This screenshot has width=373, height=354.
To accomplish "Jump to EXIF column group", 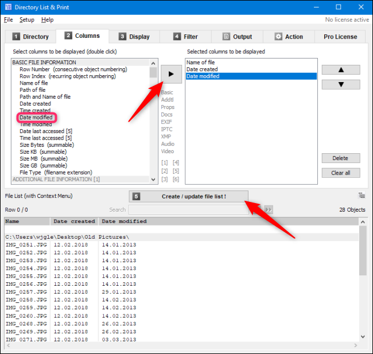I will (166, 122).
